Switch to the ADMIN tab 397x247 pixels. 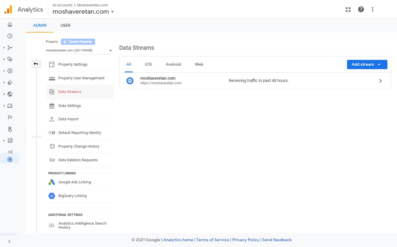click(x=40, y=25)
